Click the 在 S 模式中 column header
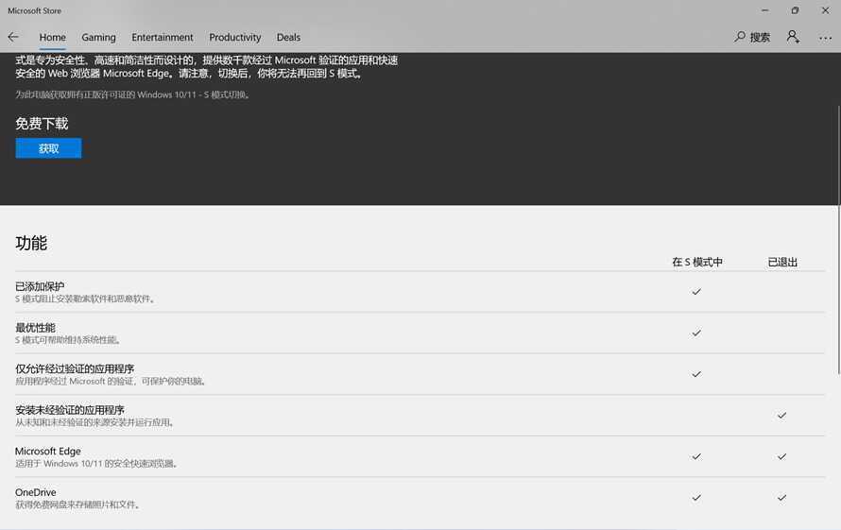Viewport: 841px width, 530px height. click(x=697, y=263)
